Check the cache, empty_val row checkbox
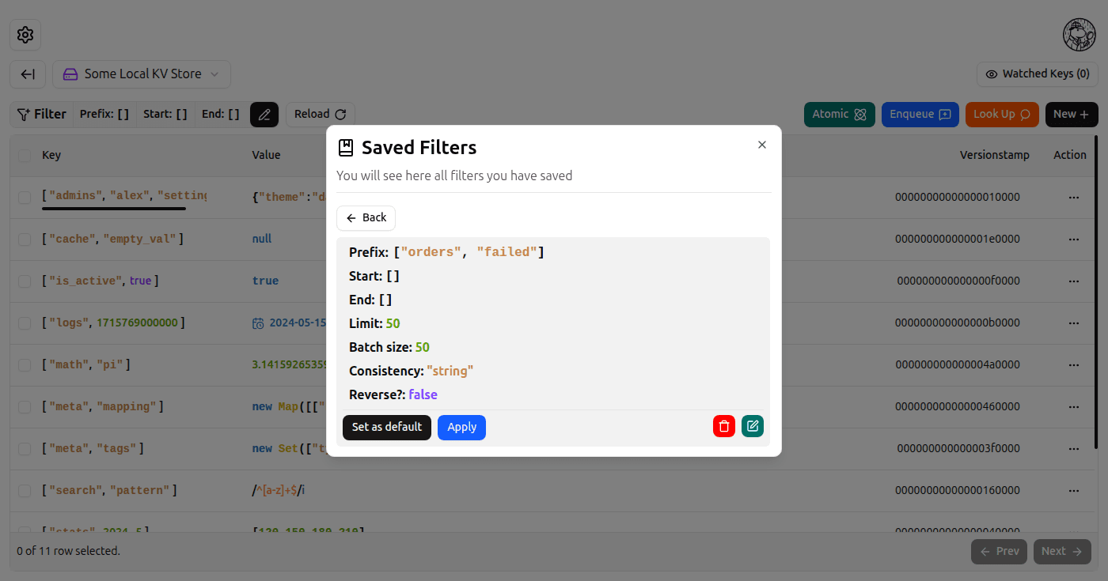Viewport: 1108px width, 581px height. pyautogui.click(x=25, y=240)
